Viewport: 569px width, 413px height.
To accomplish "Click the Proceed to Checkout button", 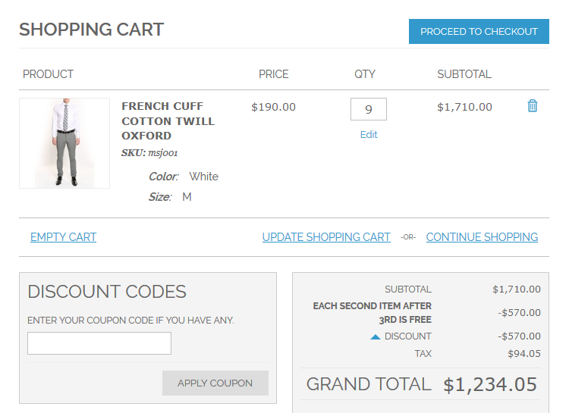I will pyautogui.click(x=479, y=31).
